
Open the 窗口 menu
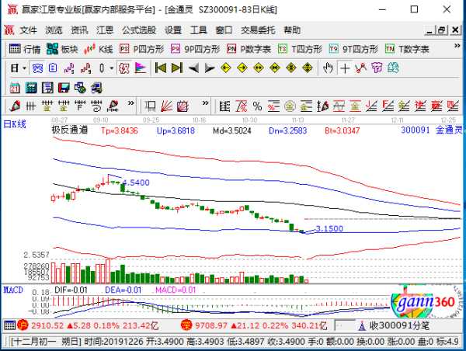224,30
